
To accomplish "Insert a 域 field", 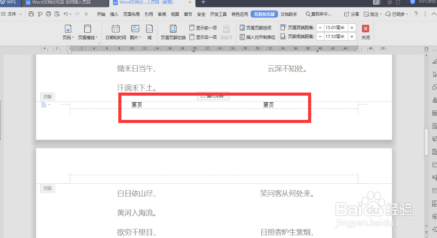I will (x=149, y=32).
